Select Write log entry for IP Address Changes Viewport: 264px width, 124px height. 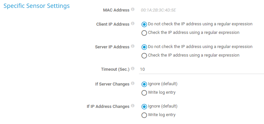click(x=144, y=115)
